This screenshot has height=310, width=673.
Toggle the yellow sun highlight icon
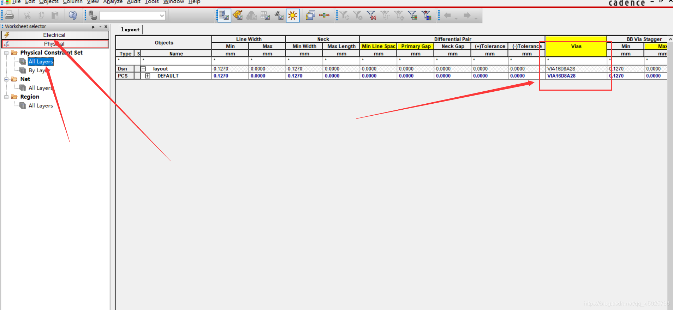coord(293,16)
